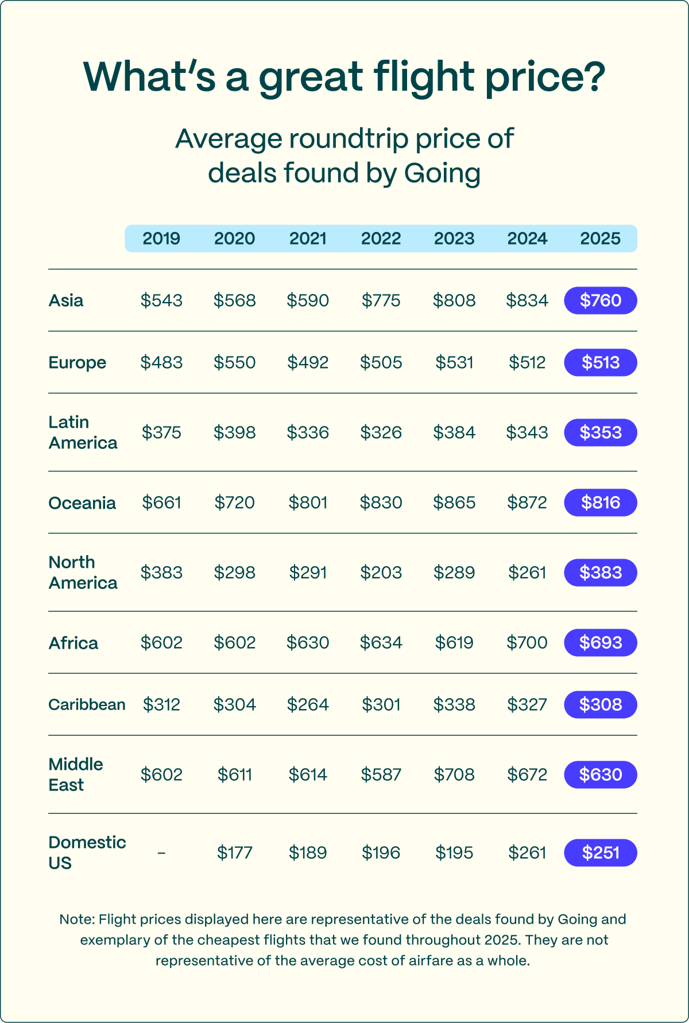The width and height of the screenshot is (689, 1023).
Task: Select Africa's $693 price badge
Action: tap(601, 642)
